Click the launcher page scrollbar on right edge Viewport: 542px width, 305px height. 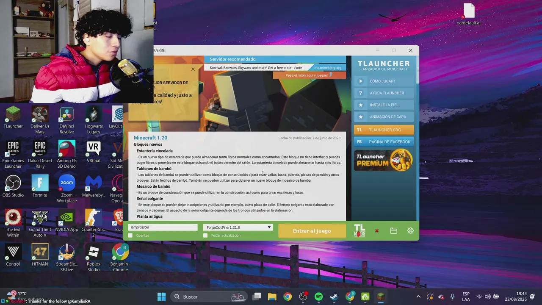(418, 69)
